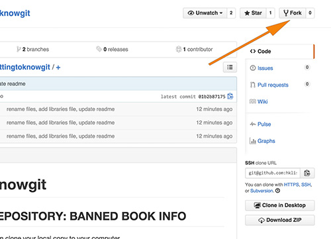
Task: Switch clone URL to HTTPS
Action: pyautogui.click(x=291, y=185)
